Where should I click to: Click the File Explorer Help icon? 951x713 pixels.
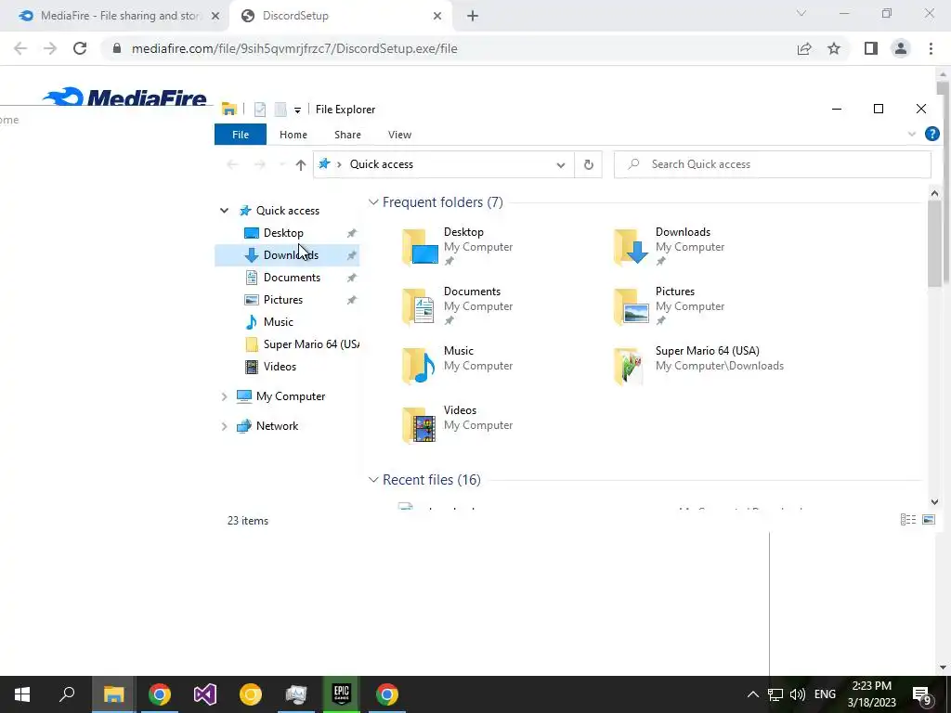click(x=932, y=134)
